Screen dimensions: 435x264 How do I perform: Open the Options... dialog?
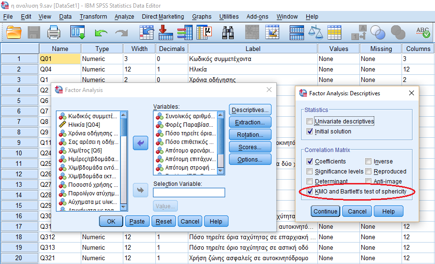pos(250,160)
